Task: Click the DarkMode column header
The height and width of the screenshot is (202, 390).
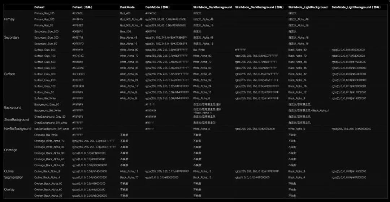Action: pyautogui.click(x=127, y=7)
